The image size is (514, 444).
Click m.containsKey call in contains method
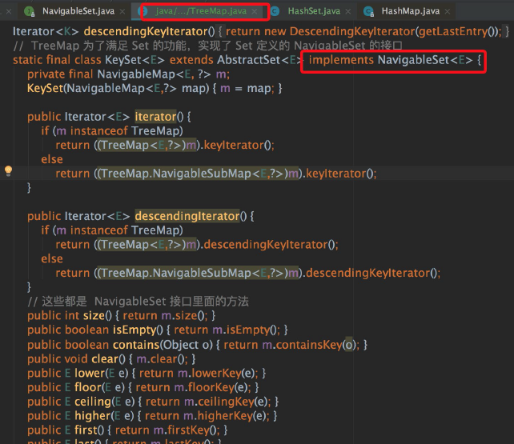coord(302,345)
